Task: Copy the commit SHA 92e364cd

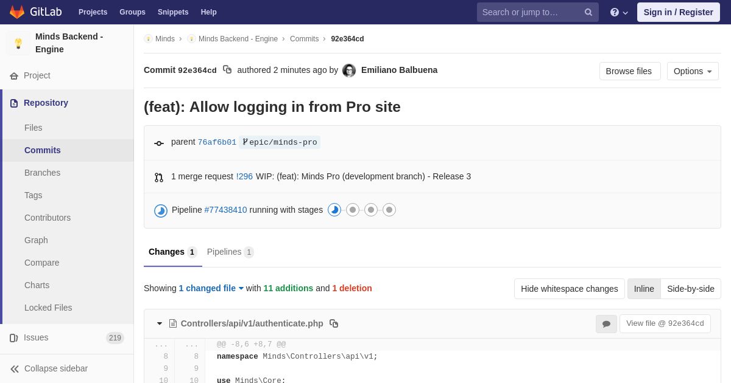Action: point(227,70)
